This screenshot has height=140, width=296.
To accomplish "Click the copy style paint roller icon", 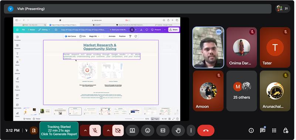I will [130, 36].
